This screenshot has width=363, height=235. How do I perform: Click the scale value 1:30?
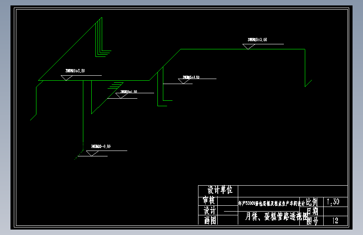pyautogui.click(x=333, y=202)
